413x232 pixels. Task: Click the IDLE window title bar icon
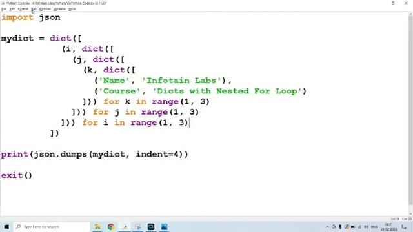tap(3, 3)
